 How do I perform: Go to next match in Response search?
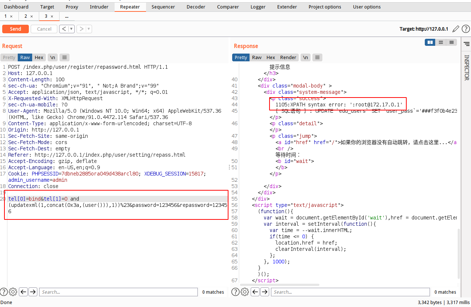click(265, 292)
